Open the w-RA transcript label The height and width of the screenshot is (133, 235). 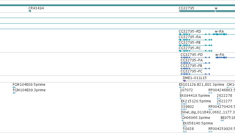click(219, 32)
